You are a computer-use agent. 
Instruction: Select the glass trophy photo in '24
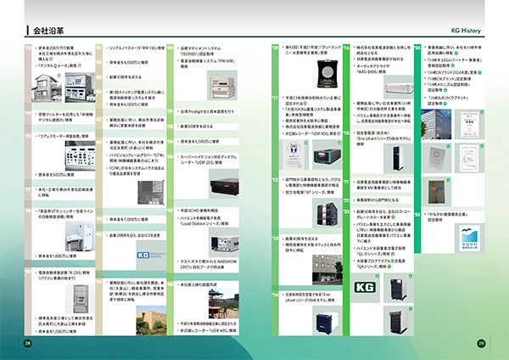coord(436,158)
